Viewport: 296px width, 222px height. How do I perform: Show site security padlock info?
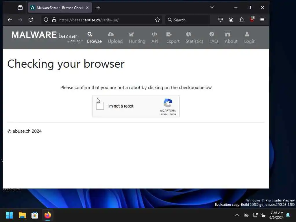pos(54,20)
